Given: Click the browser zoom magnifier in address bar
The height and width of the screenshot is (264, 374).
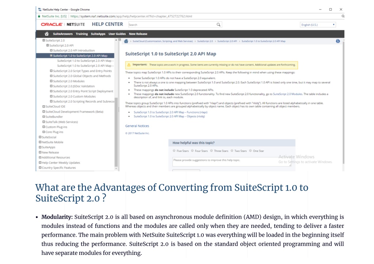Looking at the screenshot, I should tap(343, 16).
